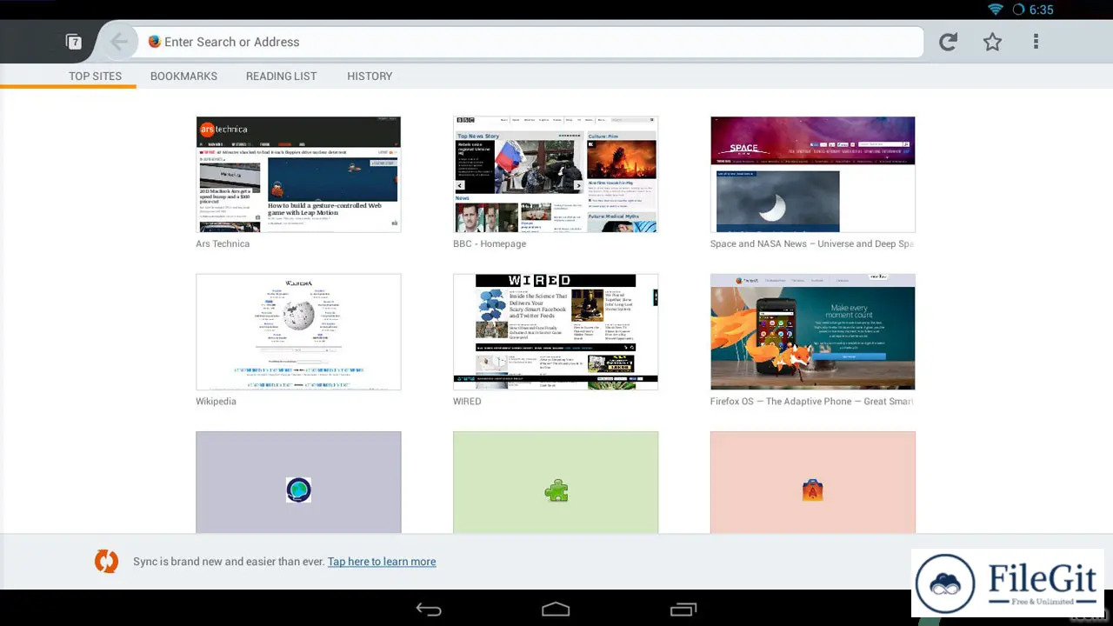Tap the clock showing 6:35
Viewport: 1113px width, 626px height.
1041,10
